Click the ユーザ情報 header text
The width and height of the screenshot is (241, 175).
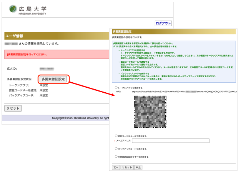pyautogui.click(x=14, y=36)
